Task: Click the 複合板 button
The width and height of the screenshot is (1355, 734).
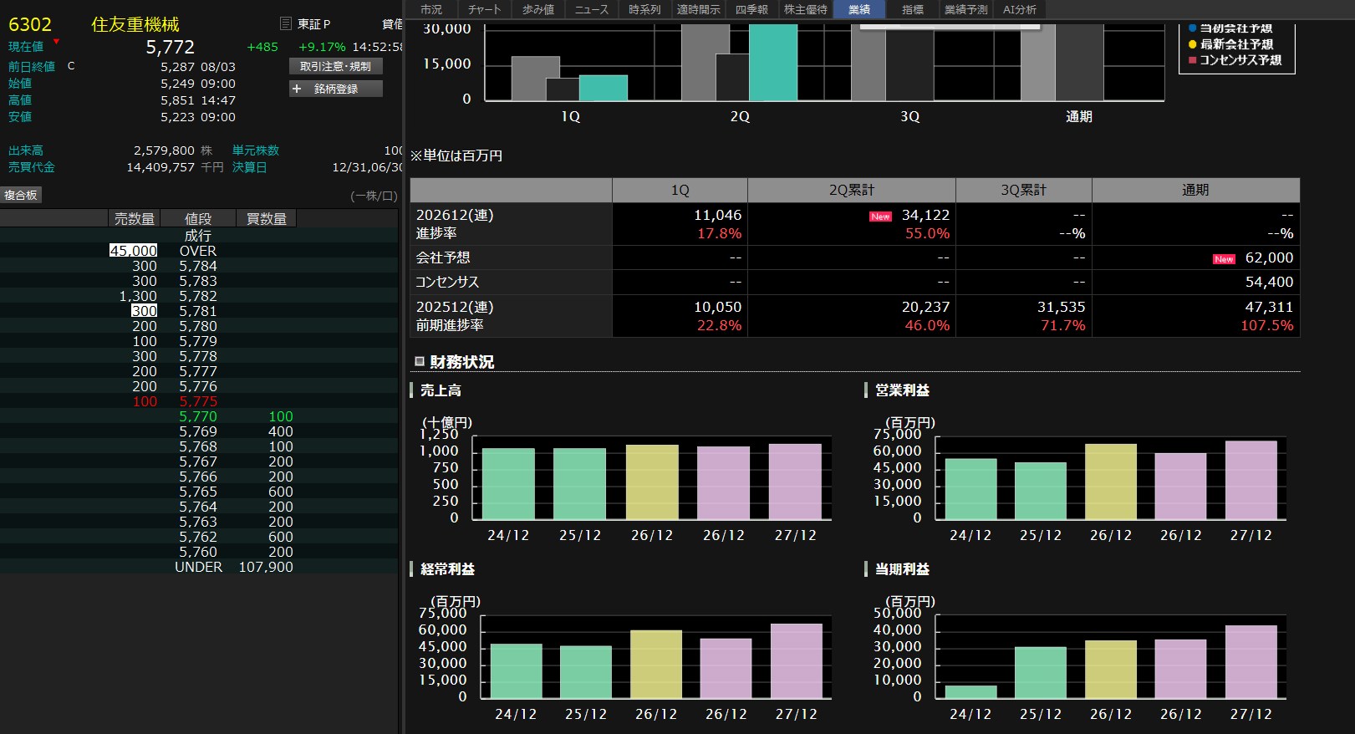Action: click(x=21, y=195)
